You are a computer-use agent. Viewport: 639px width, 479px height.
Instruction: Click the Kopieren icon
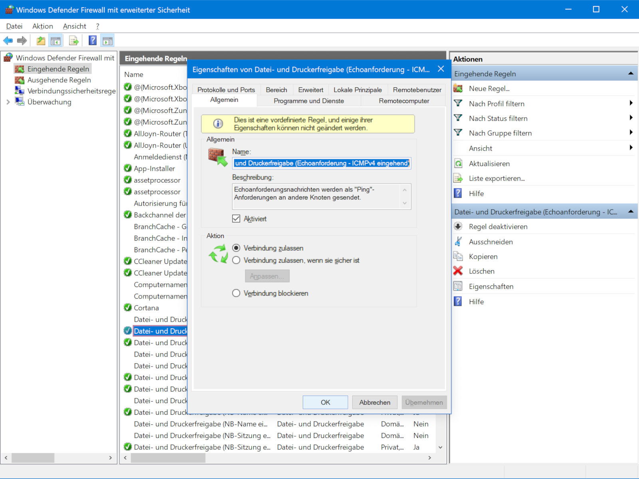pos(458,256)
